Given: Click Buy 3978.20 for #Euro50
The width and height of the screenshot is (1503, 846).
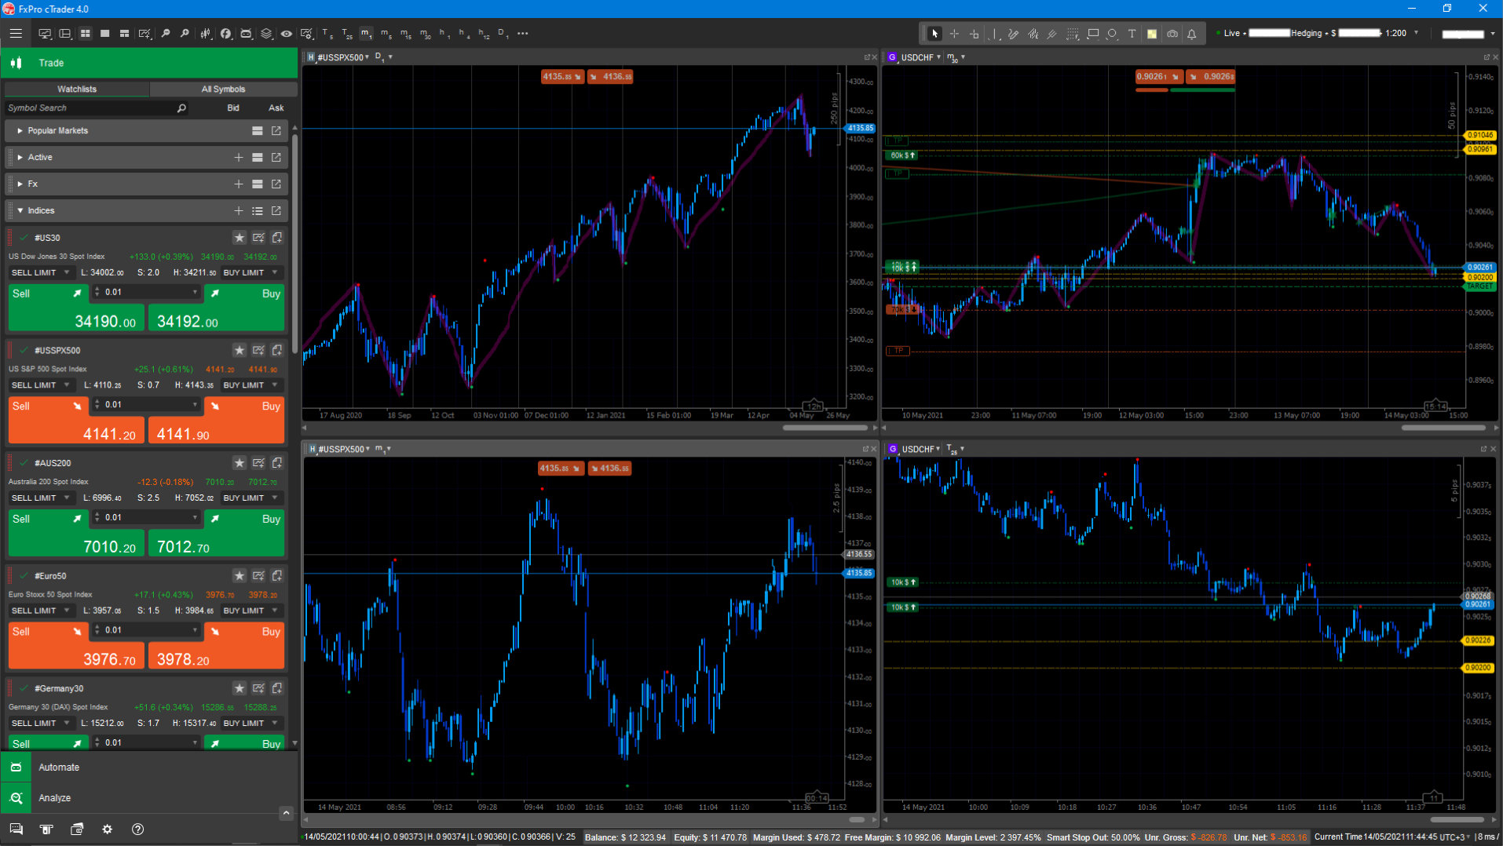Looking at the screenshot, I should pos(216,645).
